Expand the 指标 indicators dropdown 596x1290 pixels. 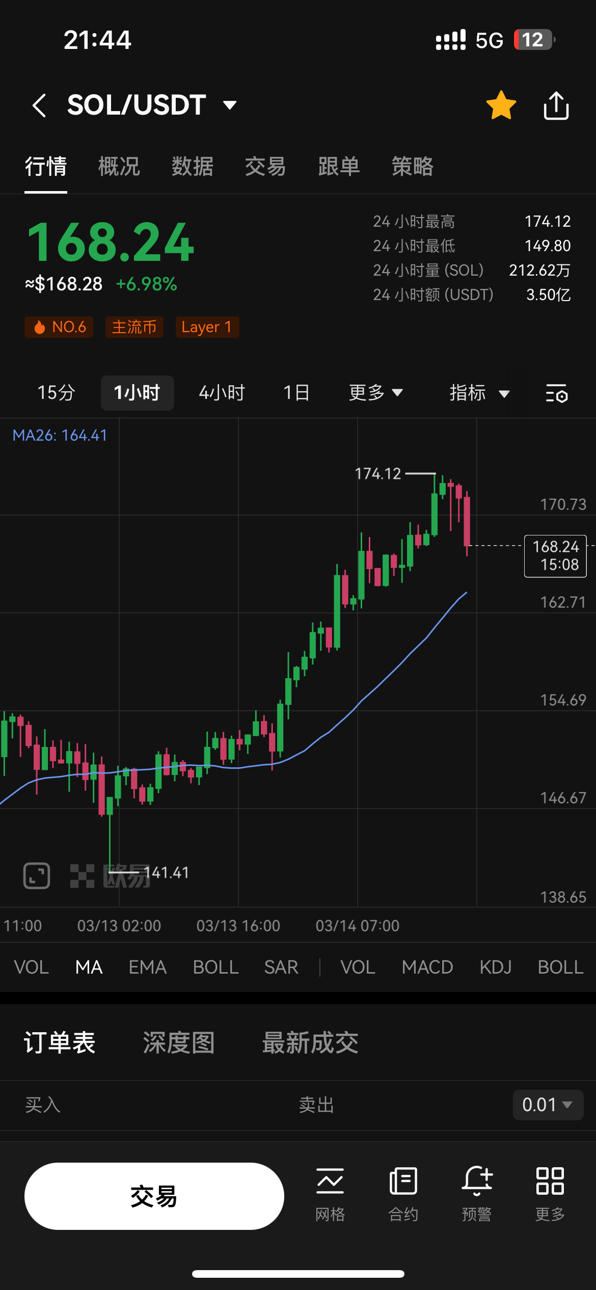coord(479,393)
